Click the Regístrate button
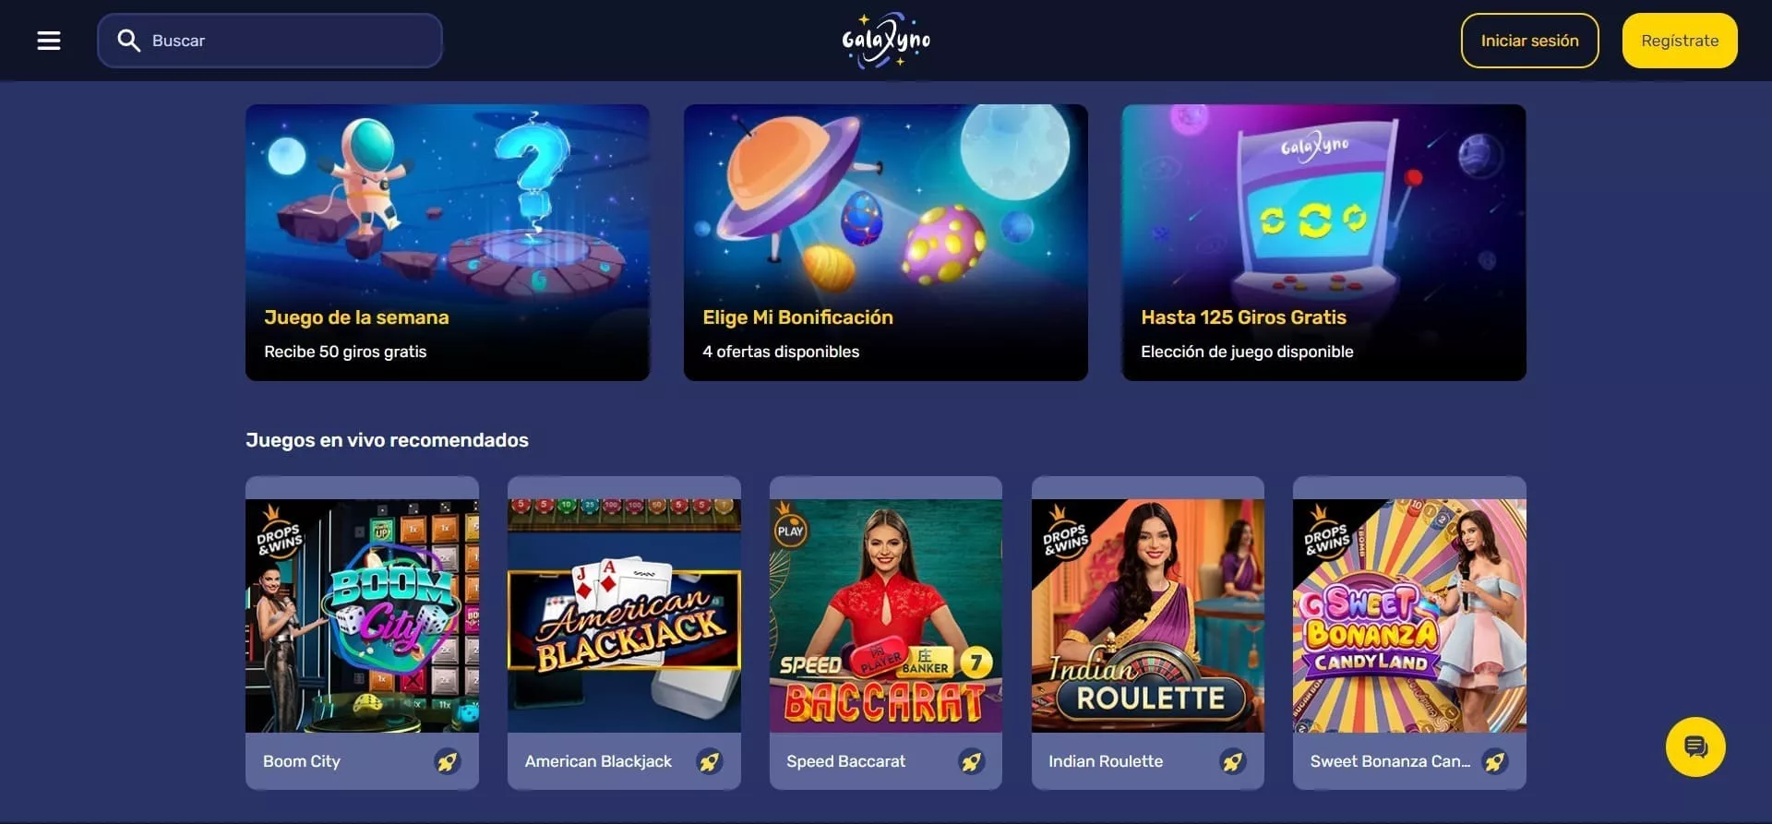The width and height of the screenshot is (1772, 824). coord(1680,41)
